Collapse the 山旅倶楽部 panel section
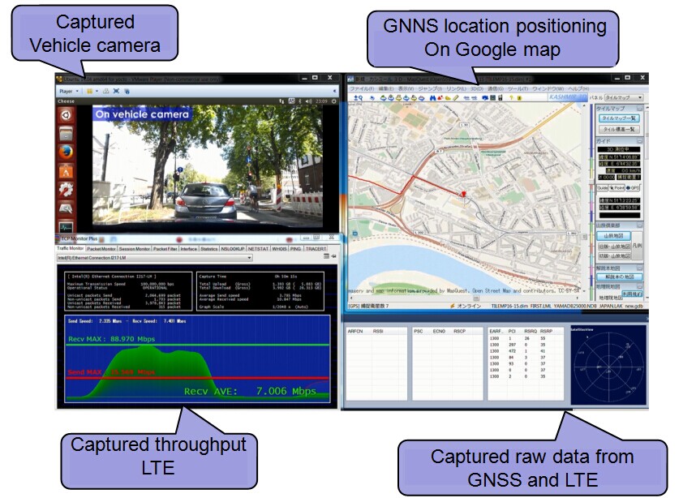The image size is (696, 498). pyautogui.click(x=640, y=225)
